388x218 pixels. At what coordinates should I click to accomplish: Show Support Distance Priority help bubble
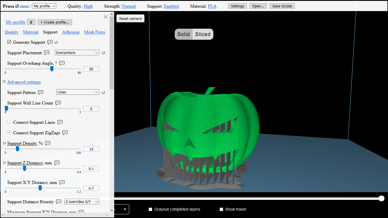click(59, 202)
